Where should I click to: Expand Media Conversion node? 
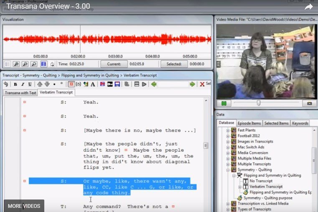point(228,153)
